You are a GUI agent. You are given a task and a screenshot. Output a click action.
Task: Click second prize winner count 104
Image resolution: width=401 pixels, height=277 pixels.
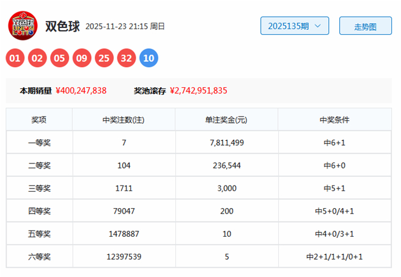click(124, 165)
